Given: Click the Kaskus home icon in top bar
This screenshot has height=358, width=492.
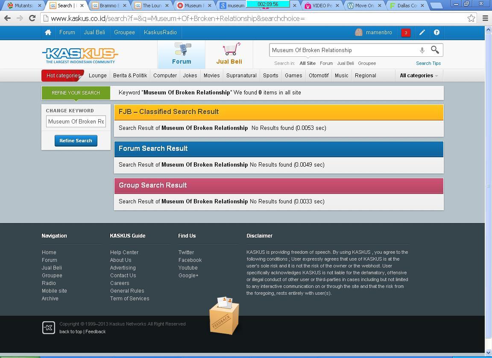Looking at the screenshot, I should point(48,32).
